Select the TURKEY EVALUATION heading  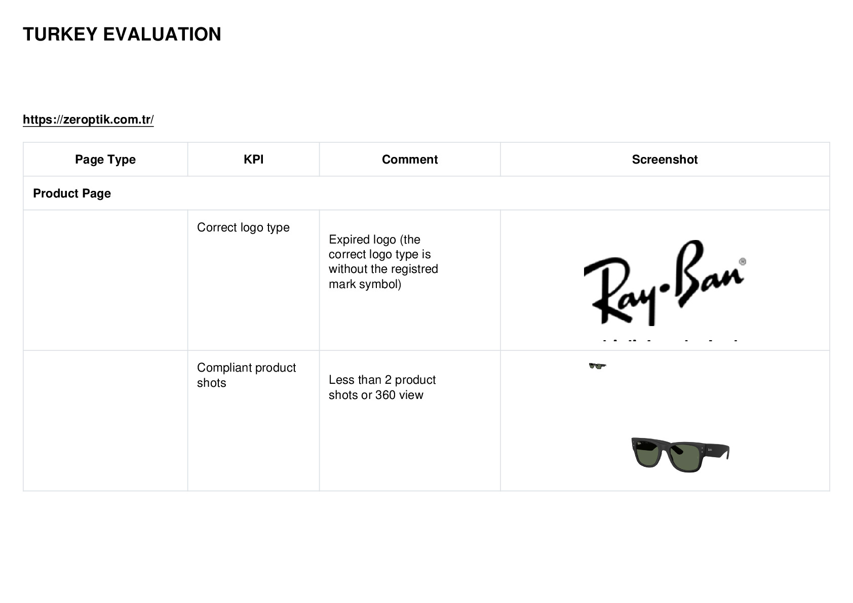pyautogui.click(x=122, y=34)
